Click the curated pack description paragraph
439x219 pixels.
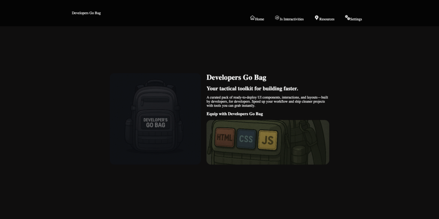click(267, 102)
